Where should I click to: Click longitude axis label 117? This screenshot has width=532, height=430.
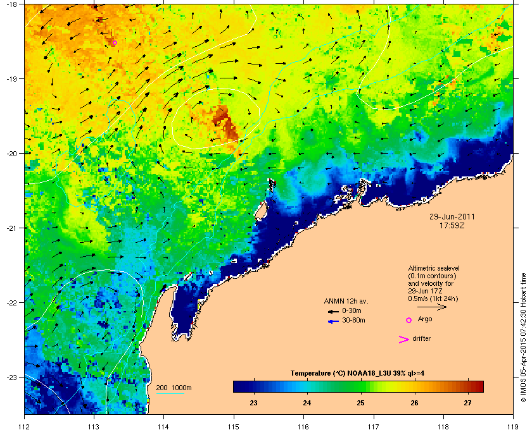pyautogui.click(x=374, y=426)
